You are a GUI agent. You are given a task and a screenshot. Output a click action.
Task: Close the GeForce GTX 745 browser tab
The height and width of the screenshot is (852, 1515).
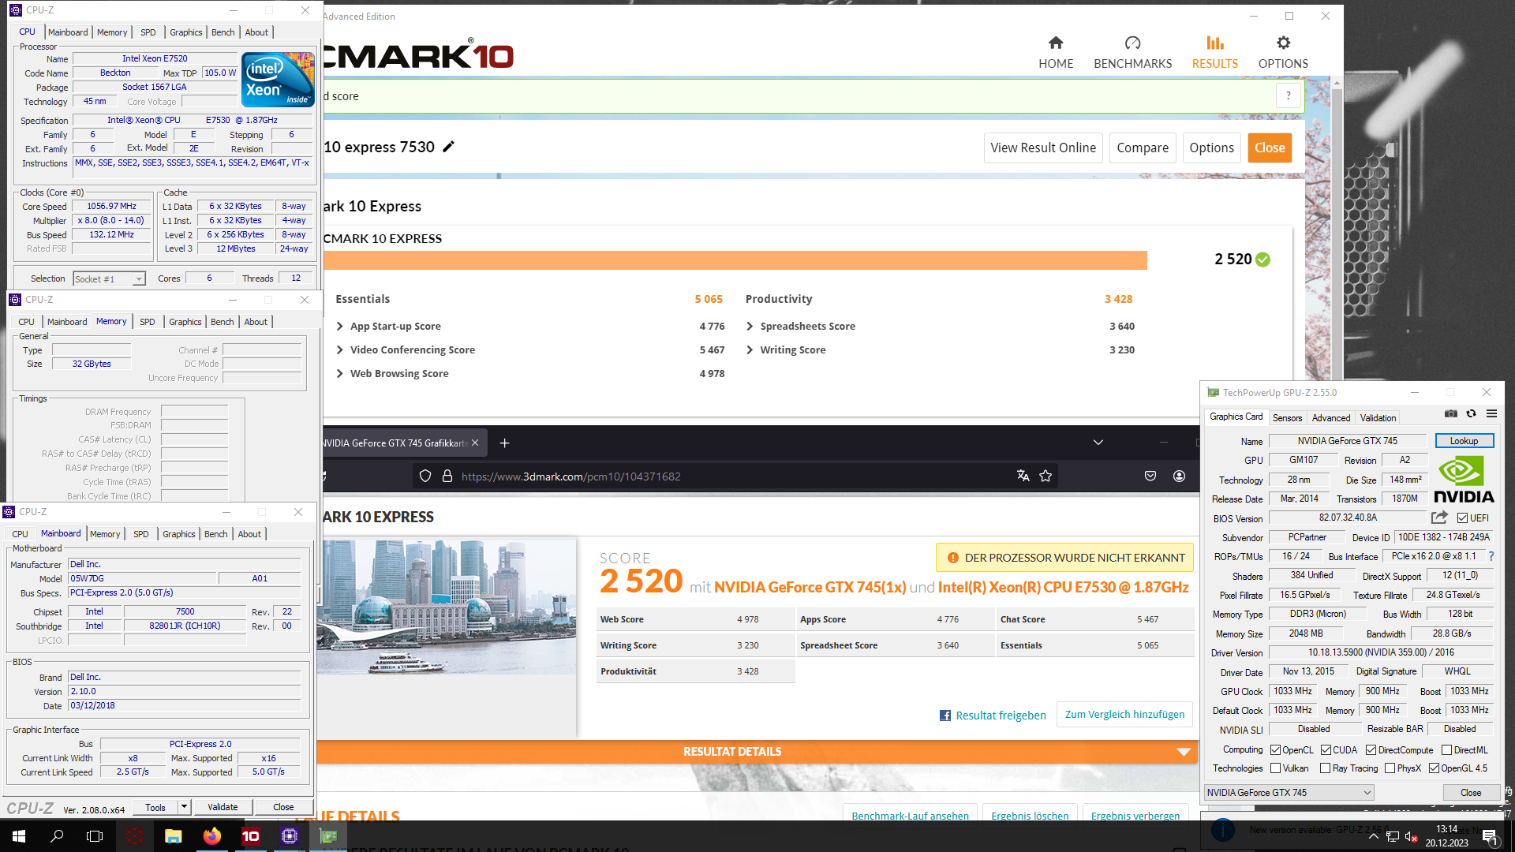point(475,443)
